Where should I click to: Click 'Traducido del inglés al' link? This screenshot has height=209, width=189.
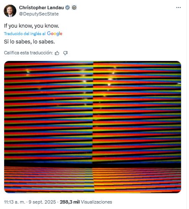(x=25, y=33)
